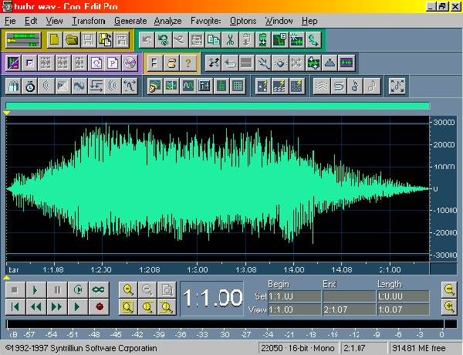Click the scissors Cut icon in toolbar
Screen dimensions: 463x355
(229, 39)
